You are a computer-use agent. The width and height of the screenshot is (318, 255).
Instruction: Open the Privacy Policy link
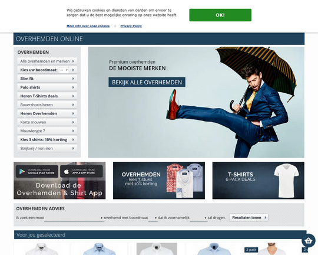point(131,26)
